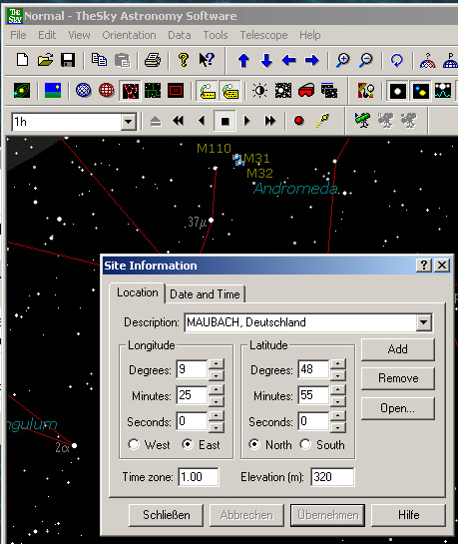Select the Location tab

click(138, 292)
